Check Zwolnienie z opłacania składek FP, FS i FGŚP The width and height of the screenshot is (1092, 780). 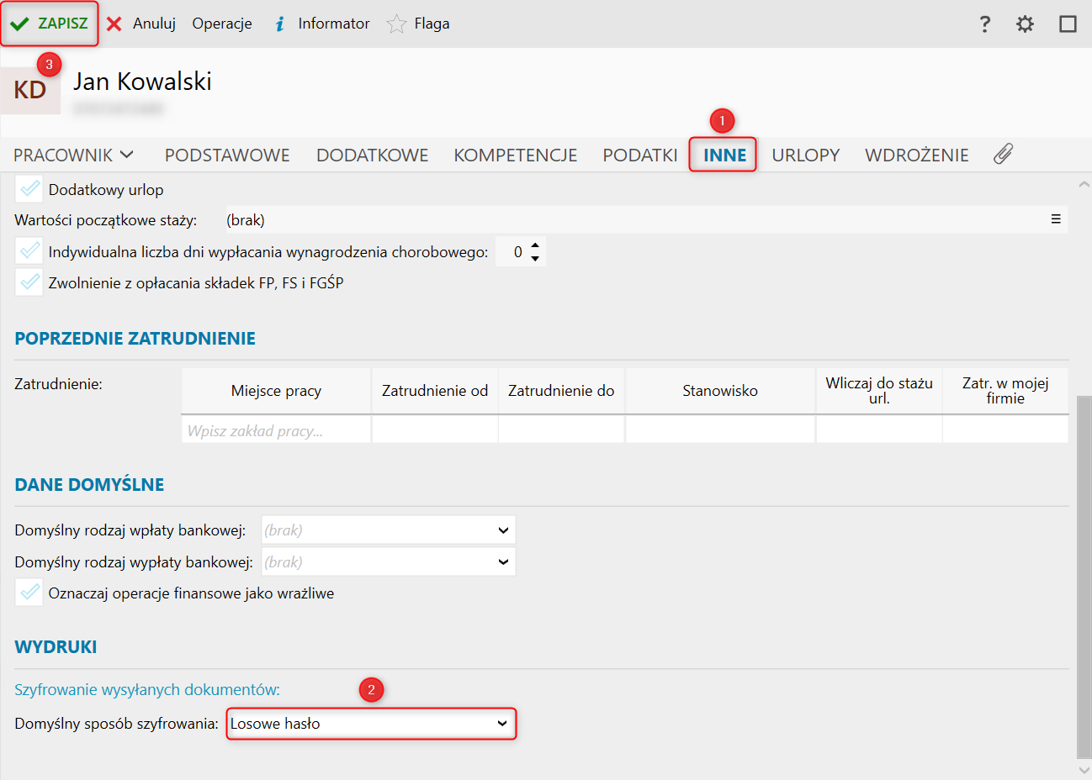click(29, 282)
